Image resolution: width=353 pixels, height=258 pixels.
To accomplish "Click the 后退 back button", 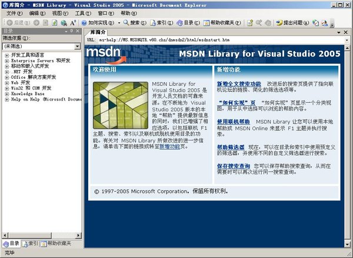I will tap(18, 23).
